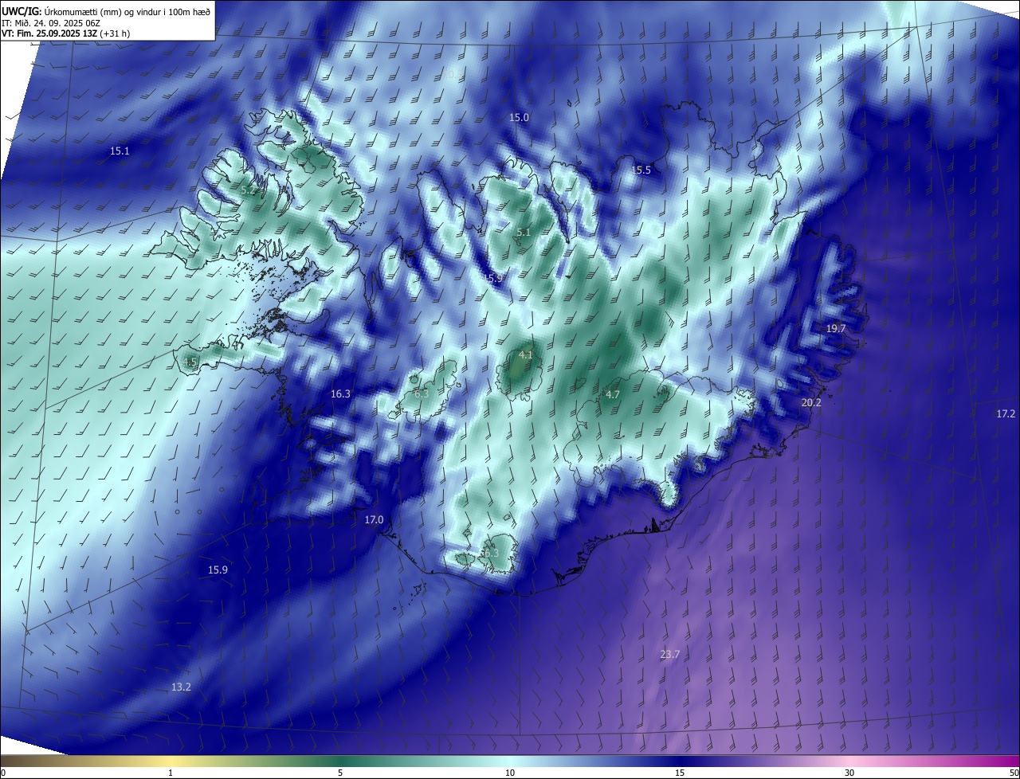This screenshot has width=1020, height=779.
Task: Click the colorbar tick label '30'
Action: (849, 773)
